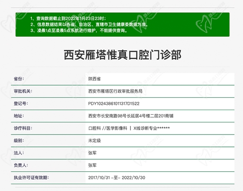The height and width of the screenshot is (191, 243).
Task: Click the clinic title 西安雁塔惟真口腔门诊部
Action: 122,55
